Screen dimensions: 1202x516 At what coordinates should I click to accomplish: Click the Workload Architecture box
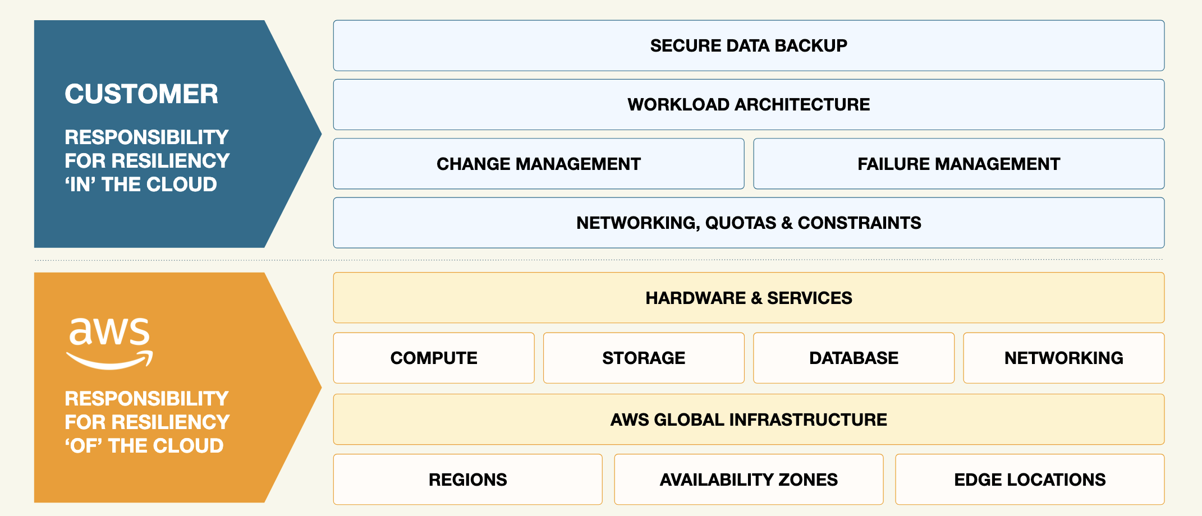(749, 104)
